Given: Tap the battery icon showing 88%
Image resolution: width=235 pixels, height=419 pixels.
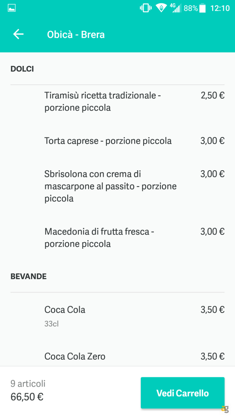Looking at the screenshot, I should click(x=202, y=7).
